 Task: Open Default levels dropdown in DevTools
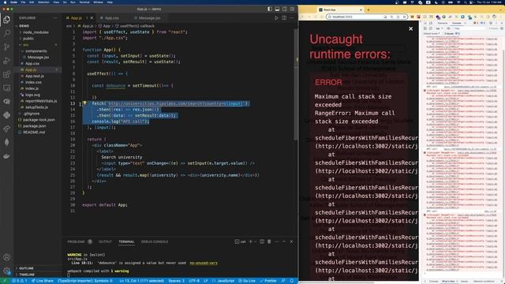pyautogui.click(x=432, y=33)
